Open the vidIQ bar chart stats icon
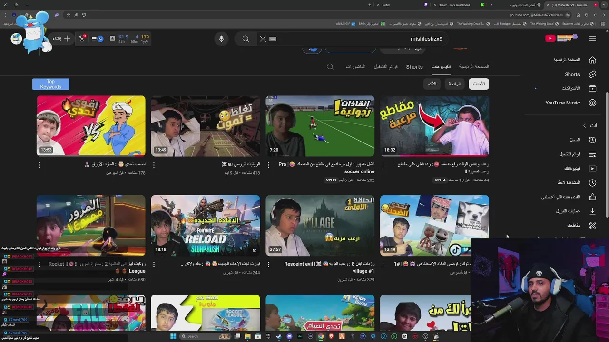This screenshot has height=342, width=609. pos(112,38)
